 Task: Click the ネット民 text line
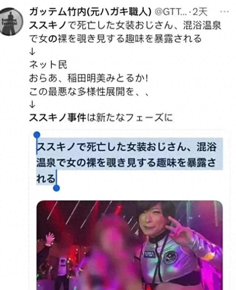click(48, 65)
